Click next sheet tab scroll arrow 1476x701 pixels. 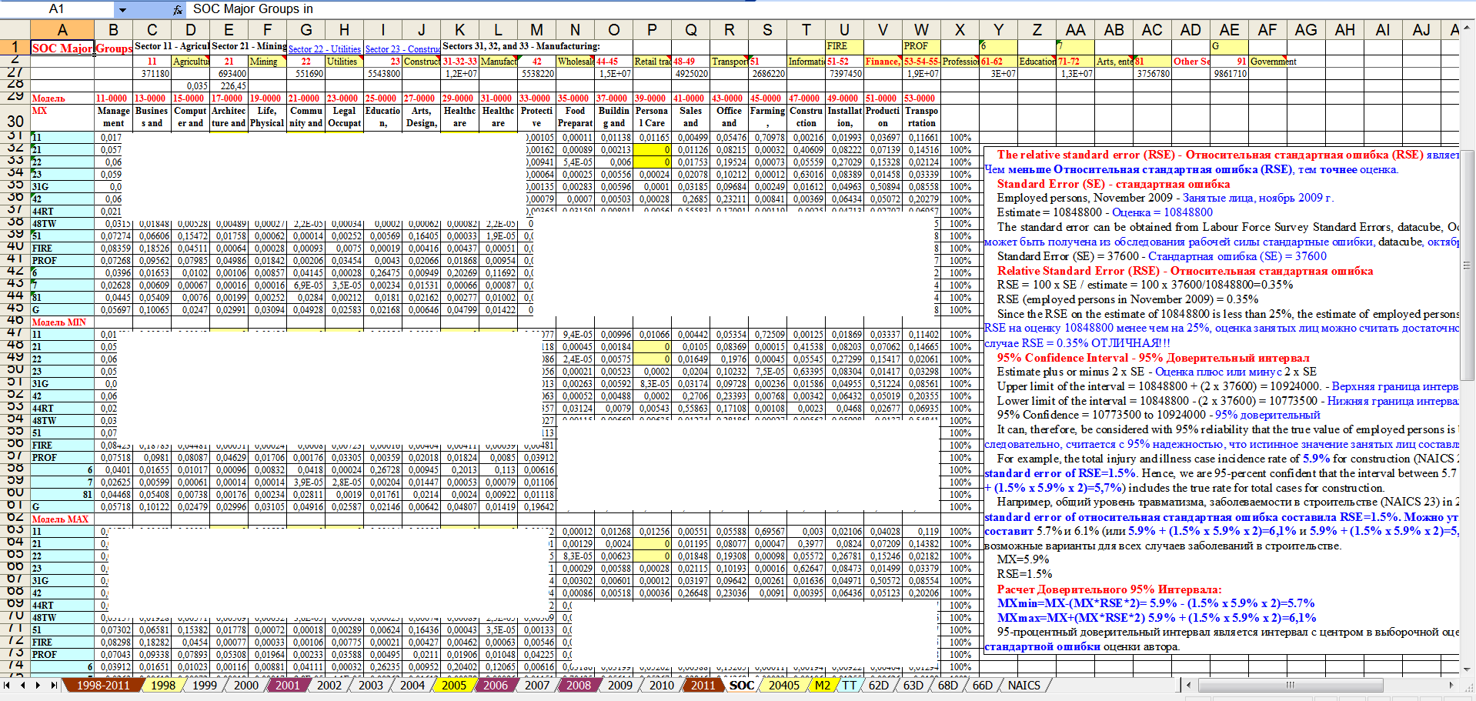tap(39, 685)
